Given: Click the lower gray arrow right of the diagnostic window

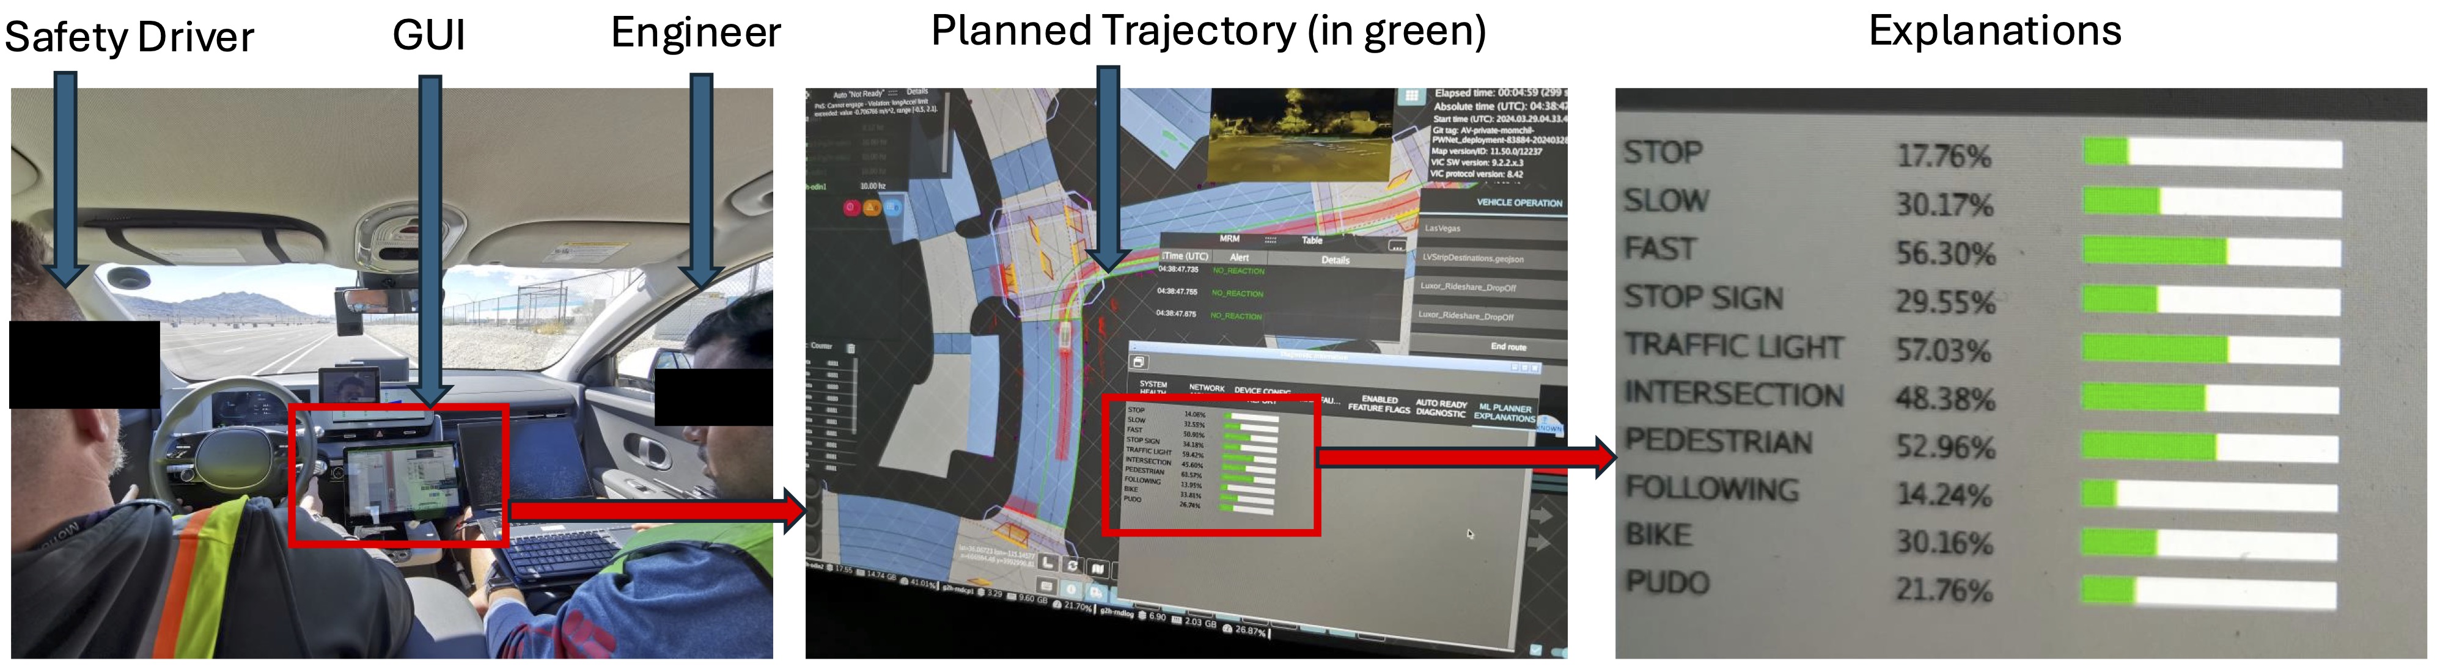Looking at the screenshot, I should (x=1540, y=543).
